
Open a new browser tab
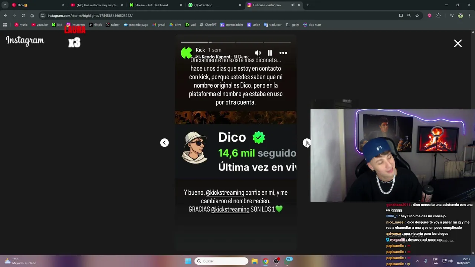coord(308,5)
